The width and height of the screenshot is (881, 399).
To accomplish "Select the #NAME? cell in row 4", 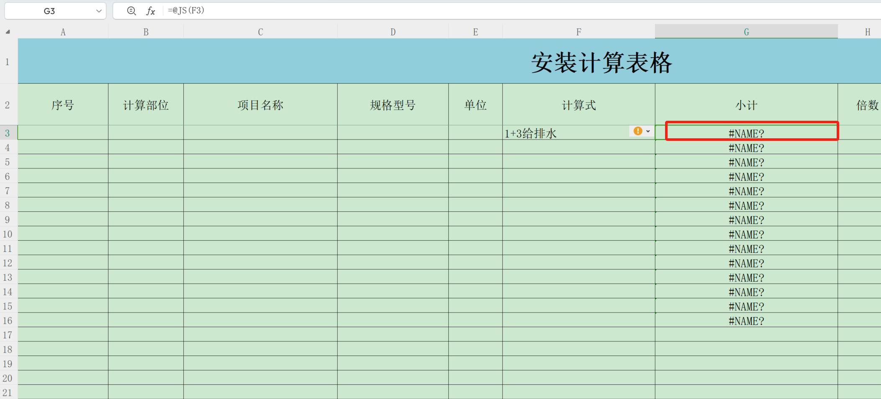I will 746,147.
